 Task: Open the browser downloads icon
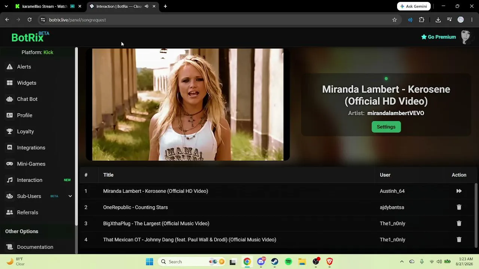tap(438, 20)
